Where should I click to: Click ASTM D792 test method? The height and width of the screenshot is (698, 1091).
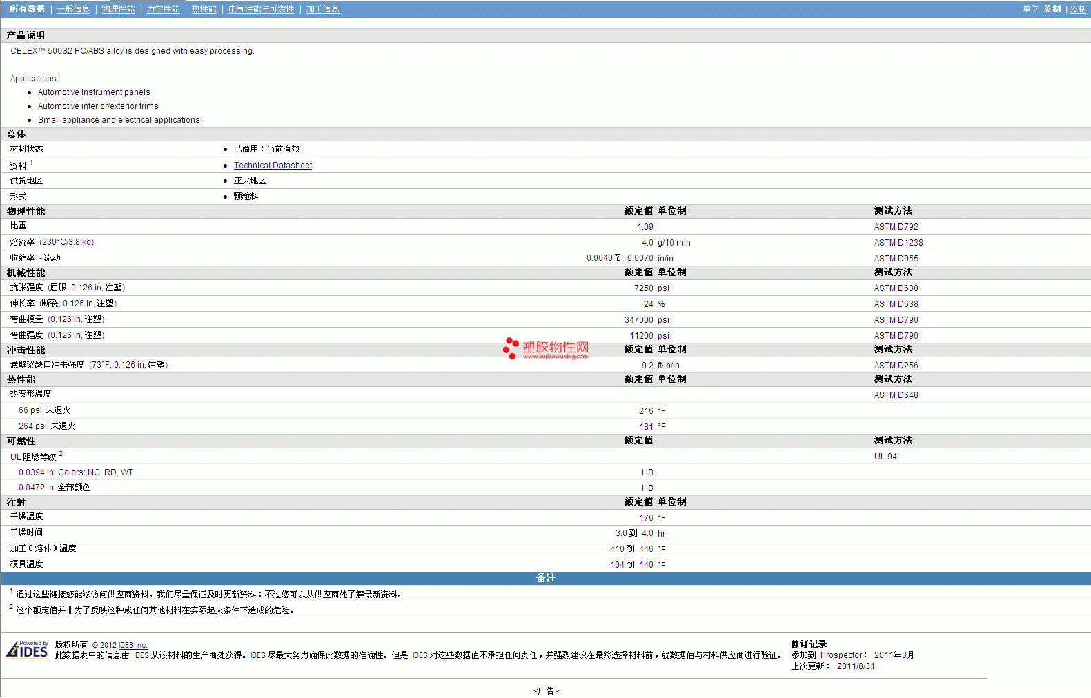tap(896, 227)
